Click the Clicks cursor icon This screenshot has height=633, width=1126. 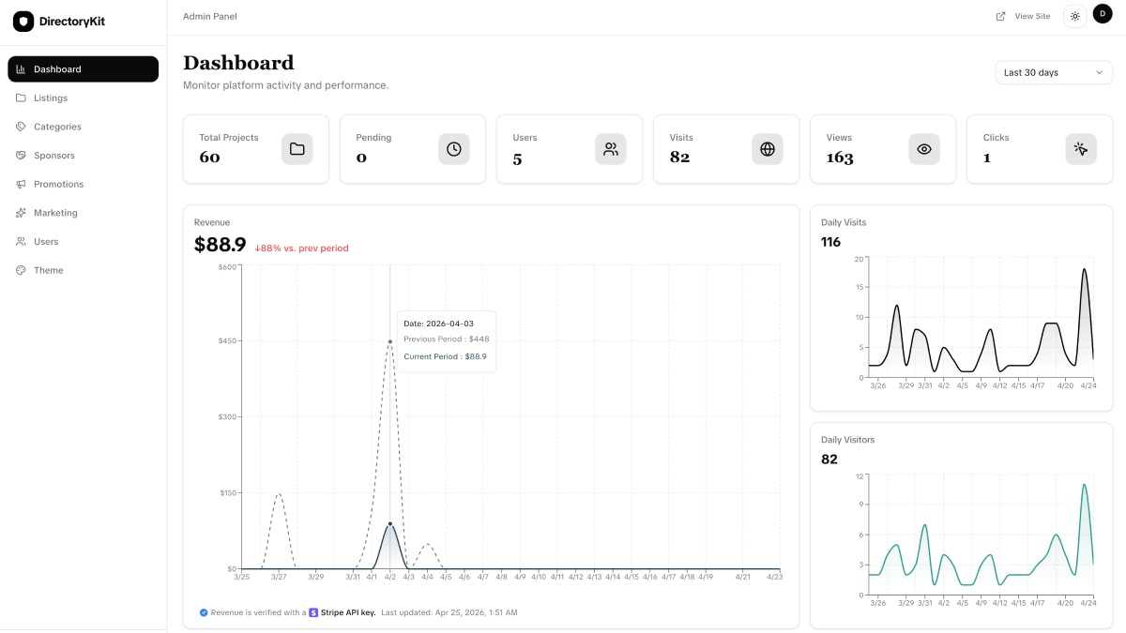click(1081, 149)
